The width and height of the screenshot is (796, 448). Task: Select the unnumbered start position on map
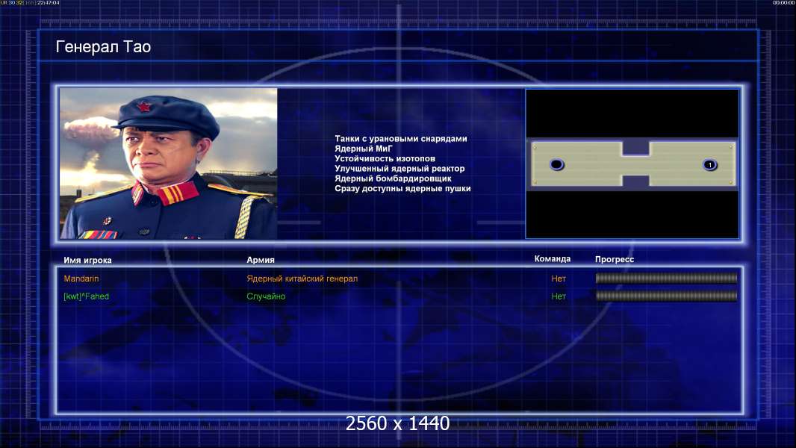[x=557, y=164]
